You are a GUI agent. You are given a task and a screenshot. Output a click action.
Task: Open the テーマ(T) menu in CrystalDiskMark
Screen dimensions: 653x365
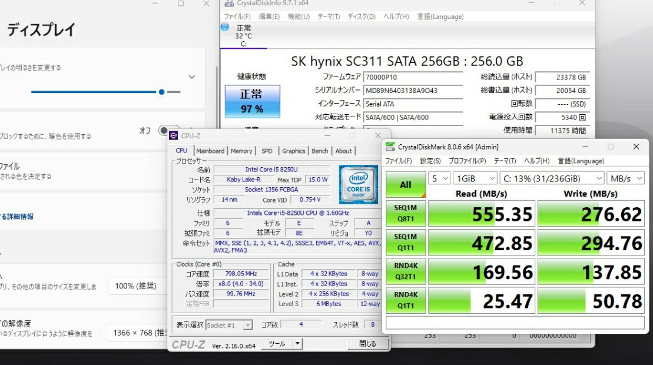click(x=505, y=161)
